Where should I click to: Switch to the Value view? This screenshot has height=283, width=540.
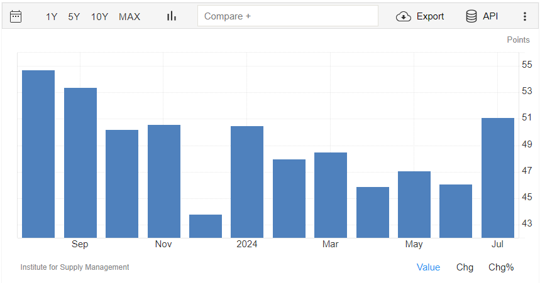click(x=428, y=267)
